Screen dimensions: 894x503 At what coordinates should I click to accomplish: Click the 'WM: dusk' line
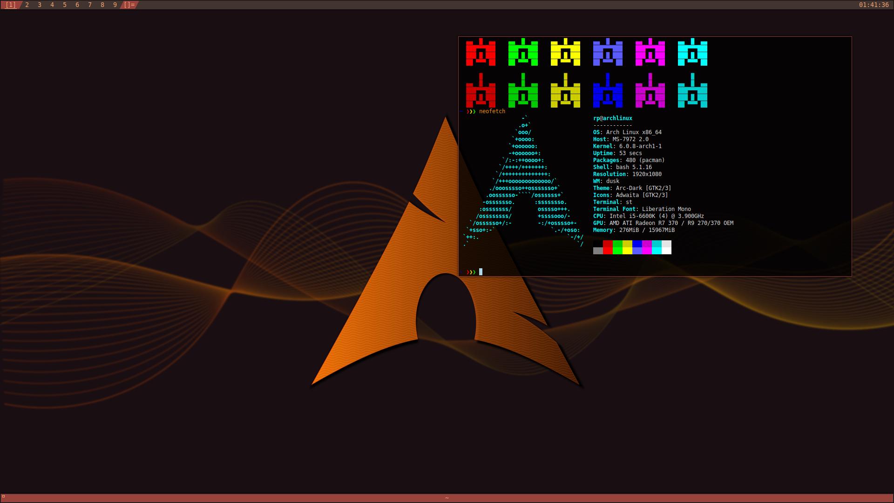[x=606, y=181]
